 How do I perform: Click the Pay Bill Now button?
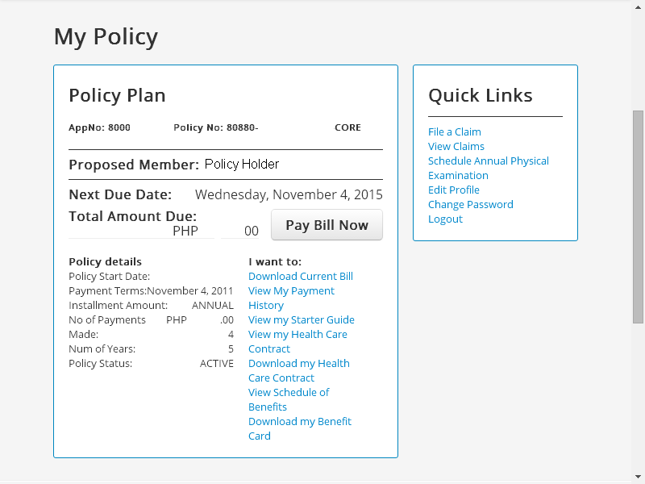[327, 225]
